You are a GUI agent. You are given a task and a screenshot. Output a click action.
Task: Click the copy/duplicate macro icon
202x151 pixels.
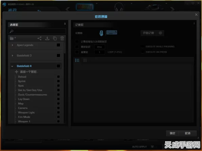click(x=55, y=38)
